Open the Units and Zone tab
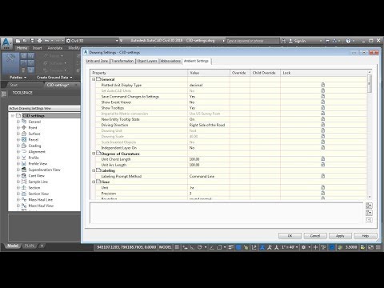Screen dimensions: 384x288 (97, 61)
